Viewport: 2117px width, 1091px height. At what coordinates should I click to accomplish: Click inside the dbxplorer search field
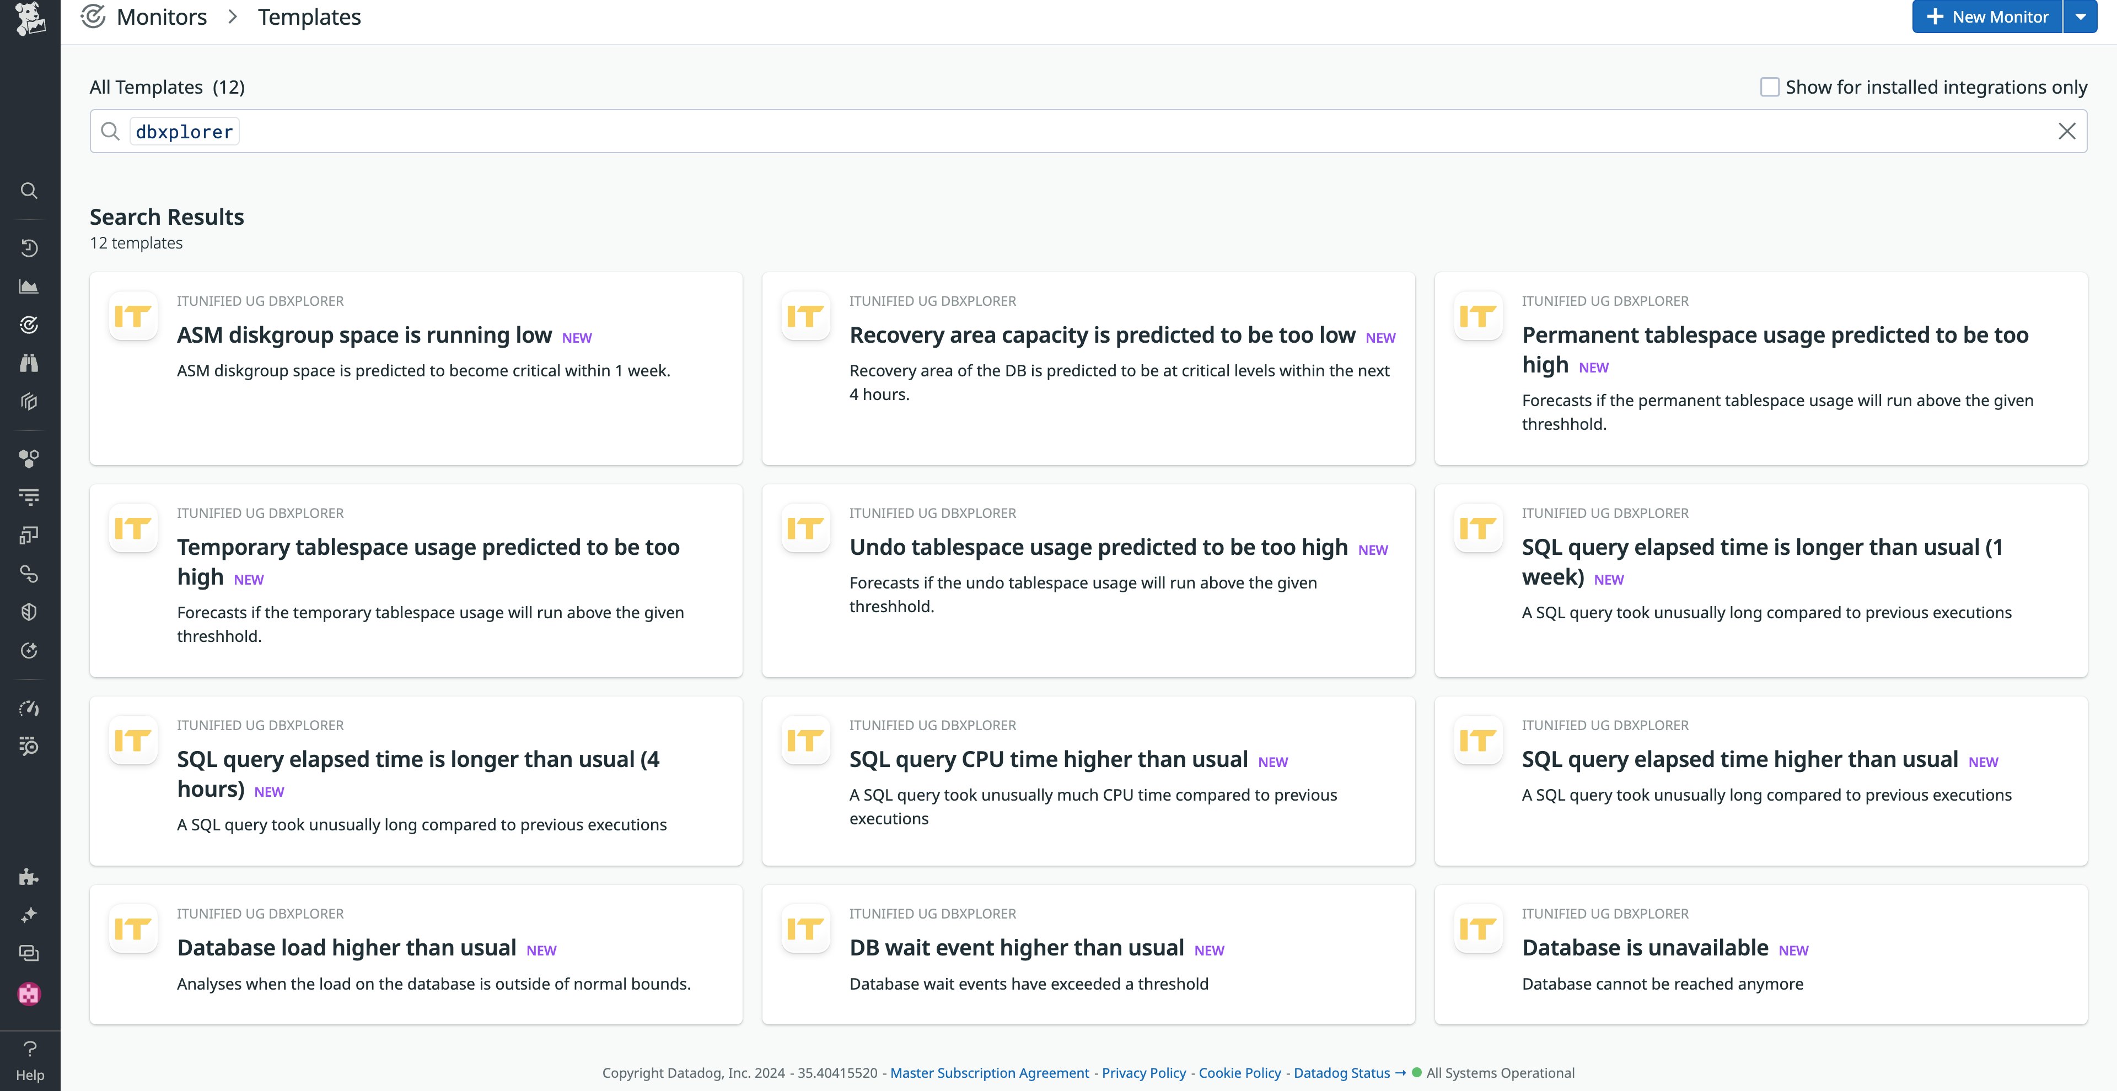point(1068,132)
